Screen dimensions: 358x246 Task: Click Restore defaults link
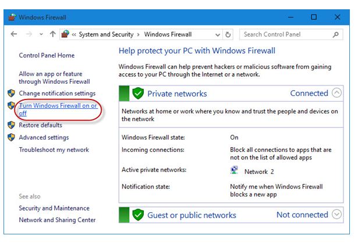coord(40,125)
